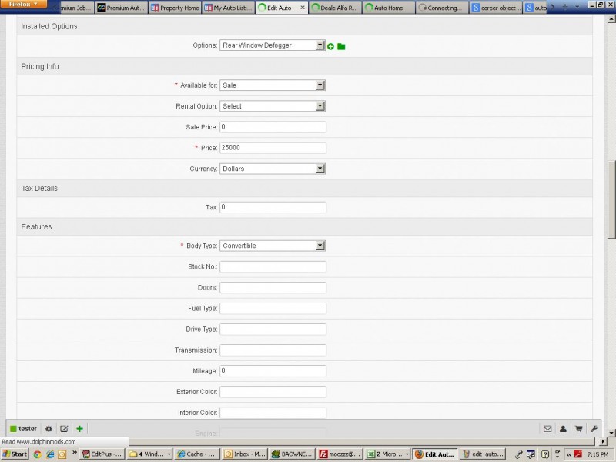Launch Internet Explorer from quick launch

pos(50,454)
